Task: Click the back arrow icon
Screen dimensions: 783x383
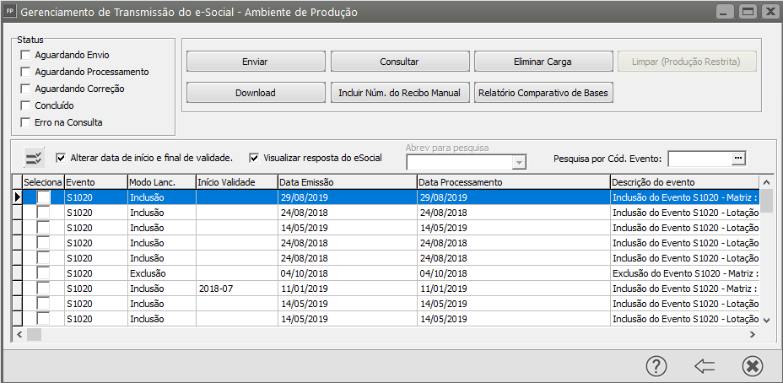Action: [705, 365]
